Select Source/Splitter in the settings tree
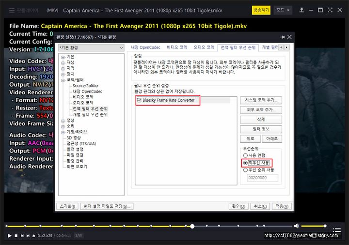The image size is (349, 245). point(86,86)
